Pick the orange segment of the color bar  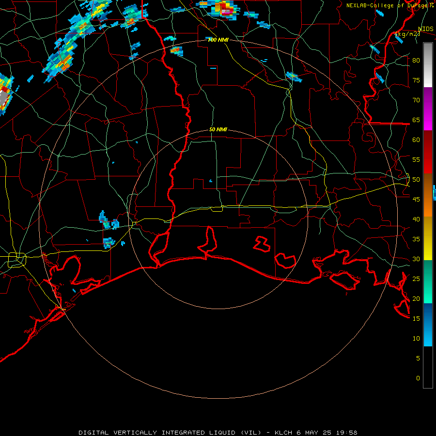[428, 208]
